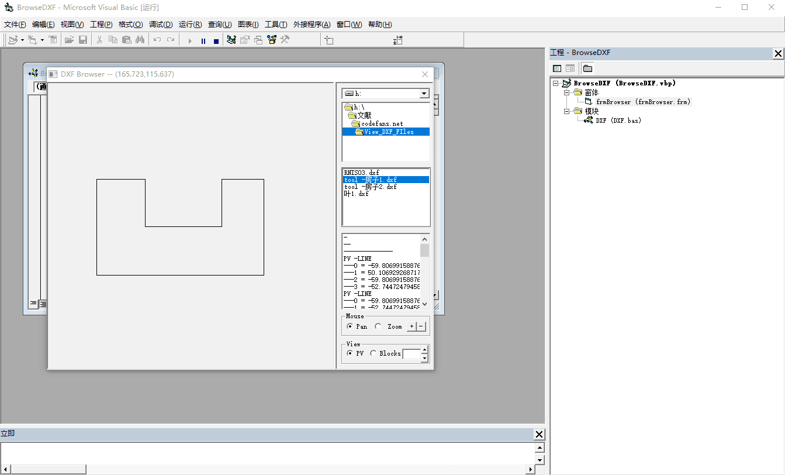The image size is (785, 475).
Task: Click the Toolbox hammer-and-wrench icon
Action: coord(285,40)
